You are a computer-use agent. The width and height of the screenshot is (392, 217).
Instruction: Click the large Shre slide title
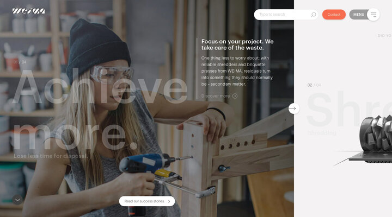pos(349,109)
